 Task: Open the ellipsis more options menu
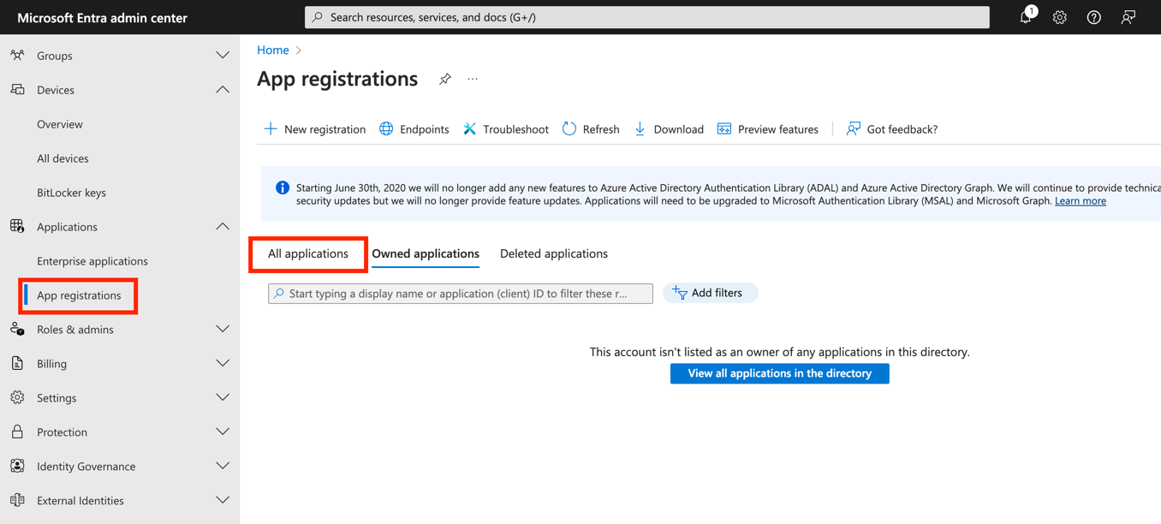(x=473, y=80)
